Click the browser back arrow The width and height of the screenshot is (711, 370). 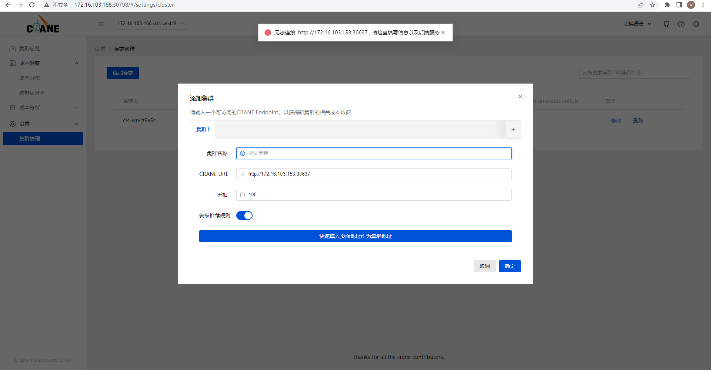click(x=8, y=5)
